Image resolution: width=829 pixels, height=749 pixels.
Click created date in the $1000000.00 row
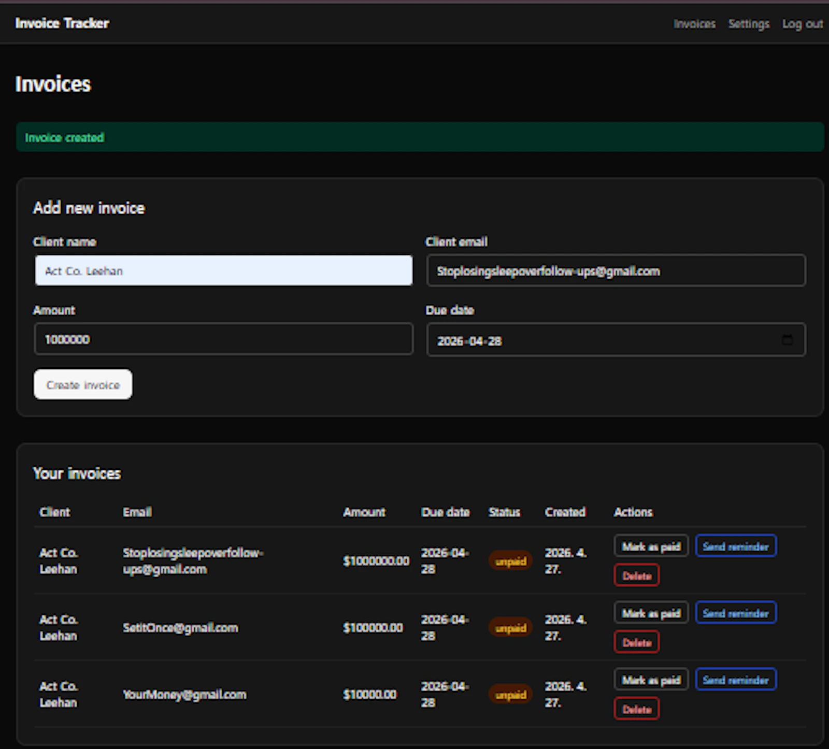(565, 561)
